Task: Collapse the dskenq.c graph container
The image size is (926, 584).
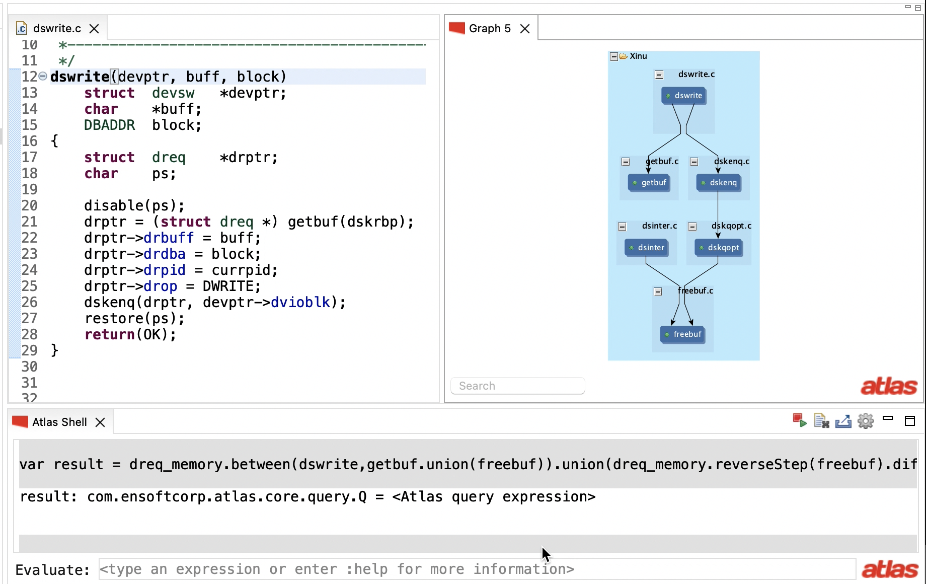Action: [x=694, y=162]
